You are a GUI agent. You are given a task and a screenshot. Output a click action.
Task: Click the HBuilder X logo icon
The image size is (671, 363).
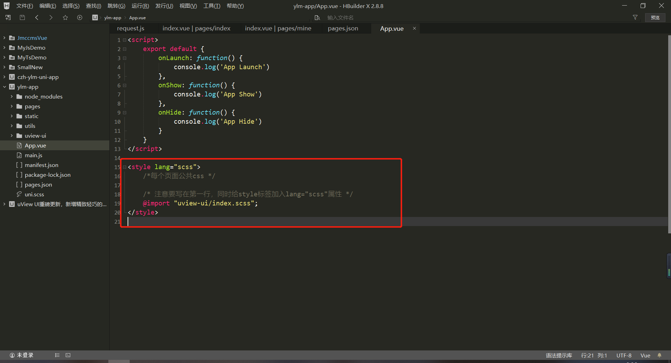pos(7,6)
